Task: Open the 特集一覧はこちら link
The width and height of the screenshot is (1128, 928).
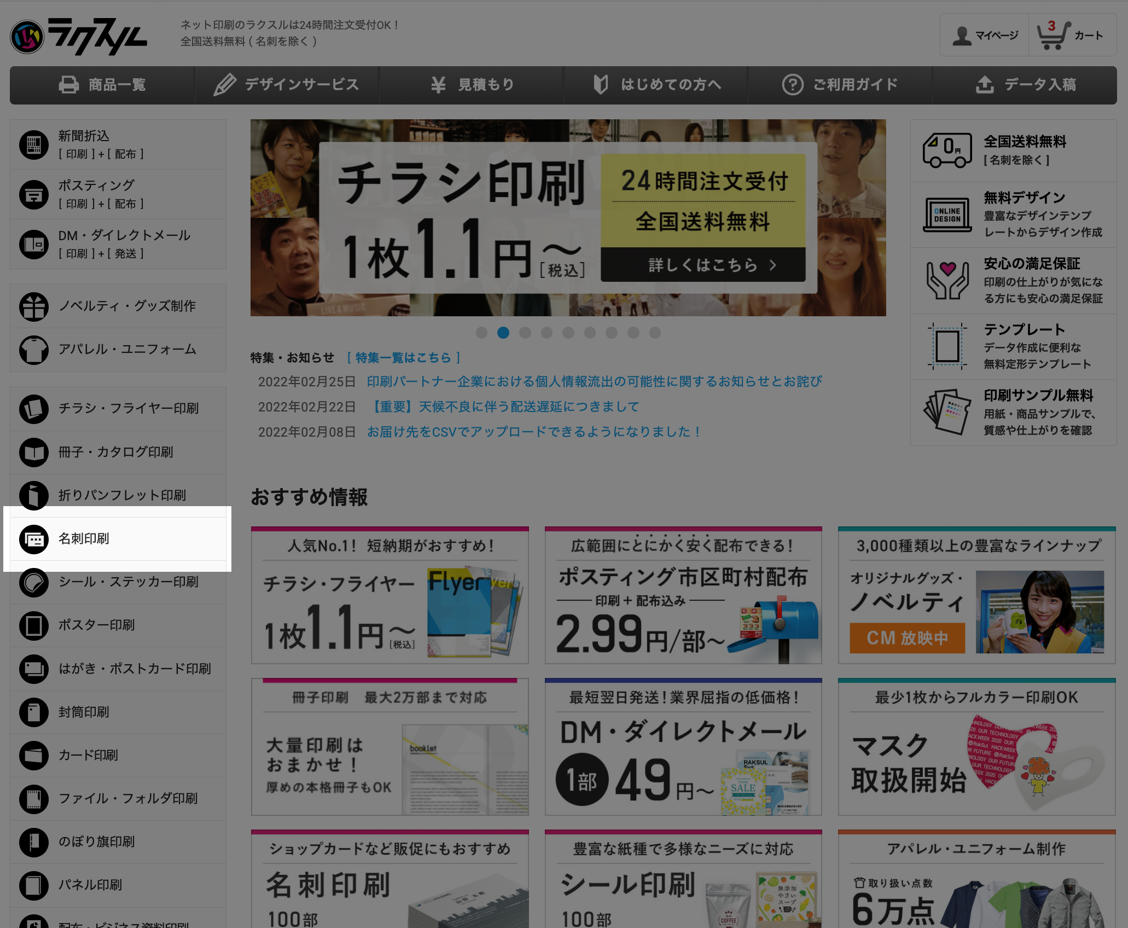Action: [x=404, y=358]
